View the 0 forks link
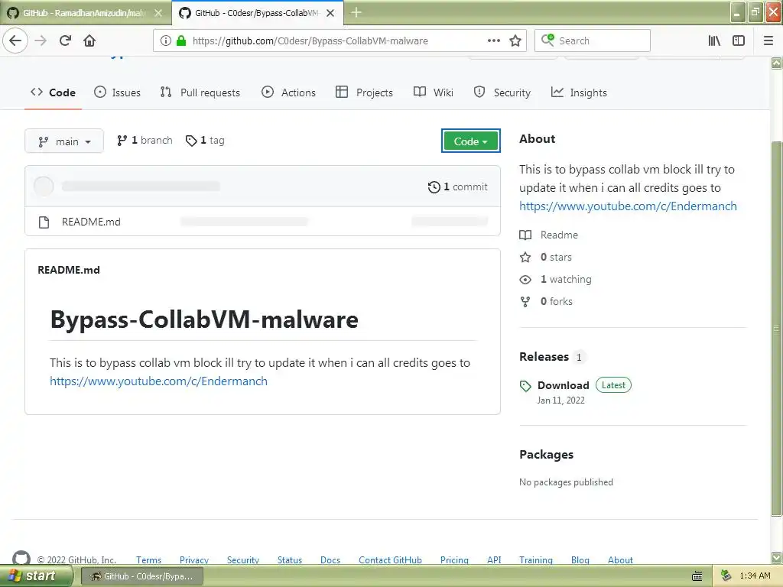783x587 pixels. [x=546, y=301]
